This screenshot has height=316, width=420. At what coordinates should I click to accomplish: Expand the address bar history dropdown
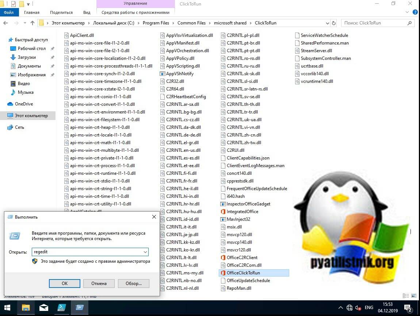coord(327,23)
